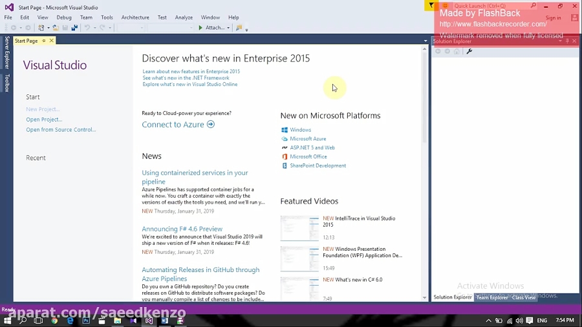Click the feedback smiley icon
This screenshot has height=327, width=582.
445,6
